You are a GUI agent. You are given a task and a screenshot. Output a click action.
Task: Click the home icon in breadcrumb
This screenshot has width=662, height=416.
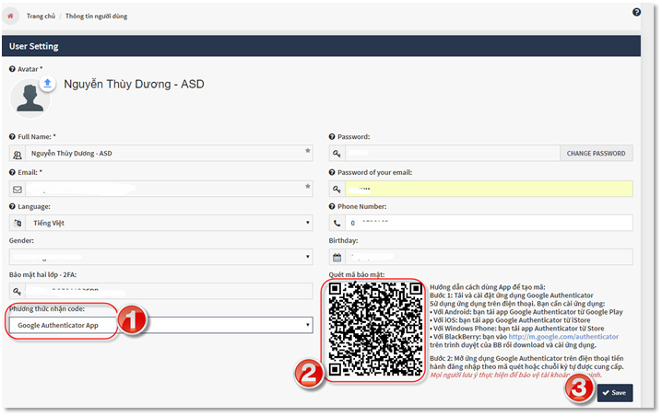(10, 17)
